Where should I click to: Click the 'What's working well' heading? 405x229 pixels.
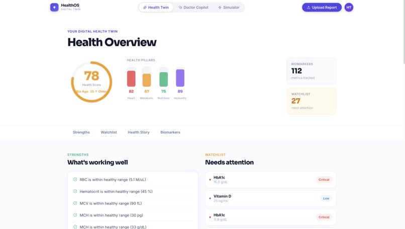pos(97,162)
